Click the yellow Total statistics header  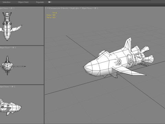point(55,13)
